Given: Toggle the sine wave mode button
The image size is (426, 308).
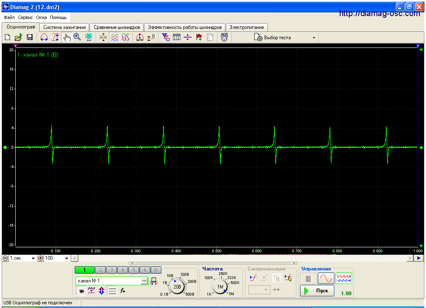Looking at the screenshot, I should click(x=326, y=278).
